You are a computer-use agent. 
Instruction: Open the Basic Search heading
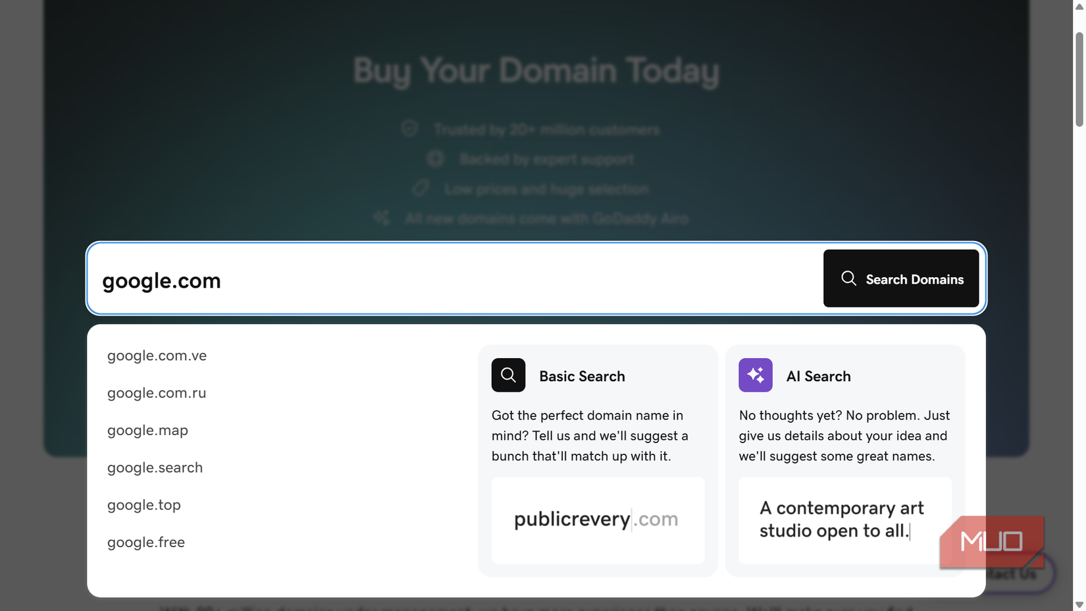click(582, 377)
